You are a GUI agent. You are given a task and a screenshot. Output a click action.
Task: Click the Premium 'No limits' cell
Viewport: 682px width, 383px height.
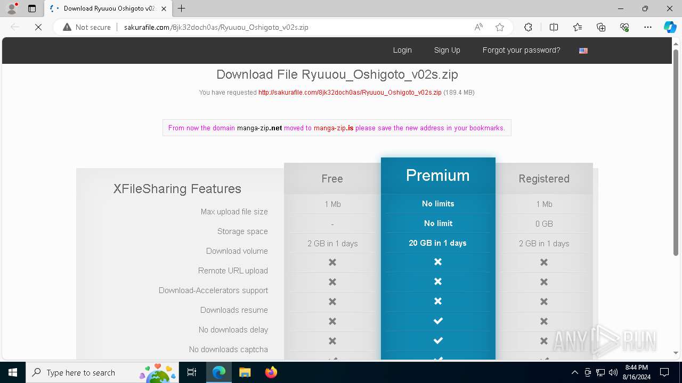pyautogui.click(x=438, y=204)
